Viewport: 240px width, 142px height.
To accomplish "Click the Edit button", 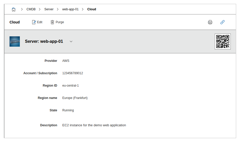I will pos(37,22).
